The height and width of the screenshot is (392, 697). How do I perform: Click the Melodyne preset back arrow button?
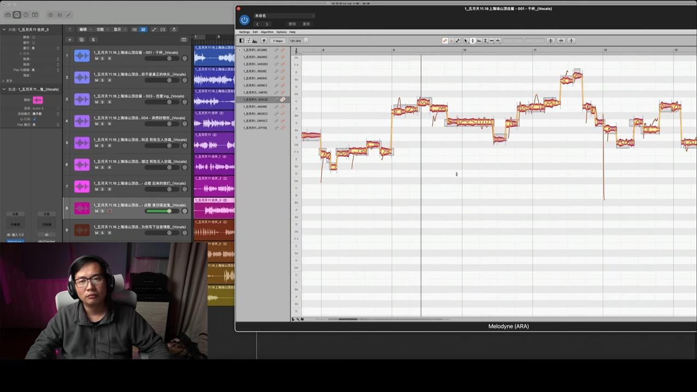click(x=258, y=24)
